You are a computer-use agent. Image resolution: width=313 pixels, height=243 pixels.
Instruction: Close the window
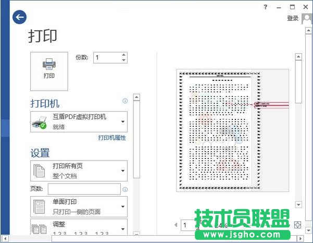pyautogui.click(x=306, y=7)
